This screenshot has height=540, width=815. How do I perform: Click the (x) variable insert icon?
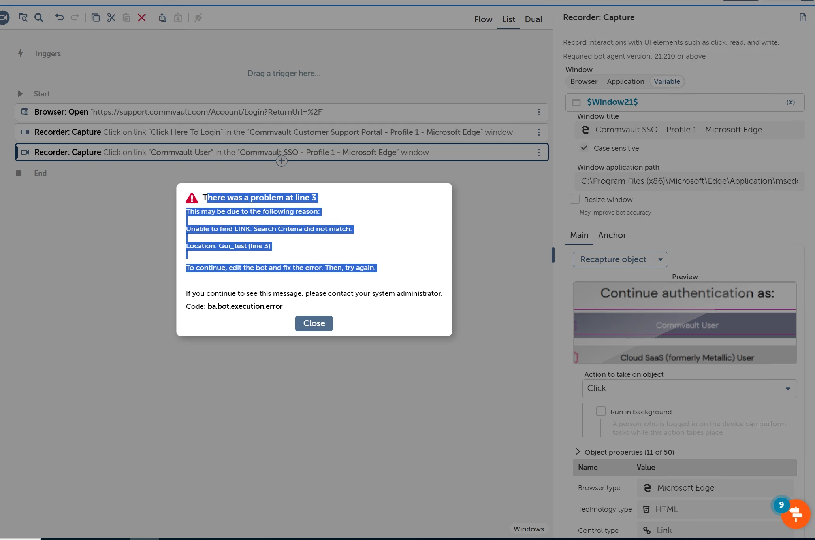pyautogui.click(x=791, y=102)
